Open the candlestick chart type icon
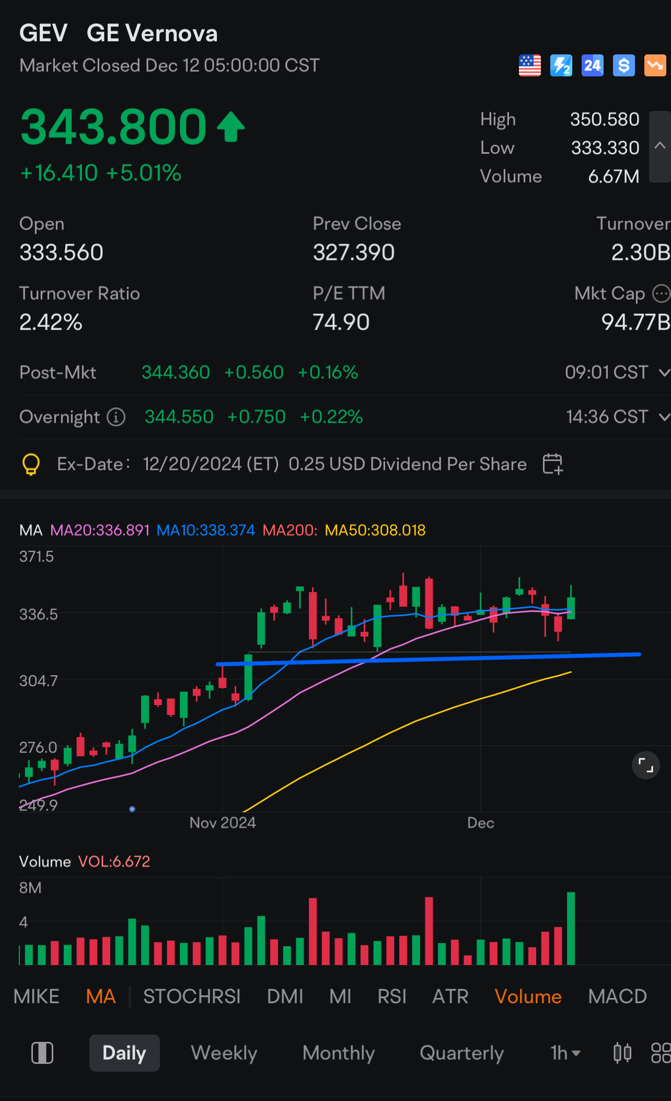Screen dimensions: 671x1101 coord(622,1053)
